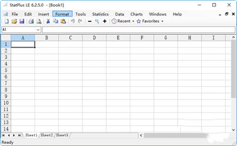Viewport: 237px width, 146px height.
Task: Click the Zoom in plus icon
Action: [105, 21]
